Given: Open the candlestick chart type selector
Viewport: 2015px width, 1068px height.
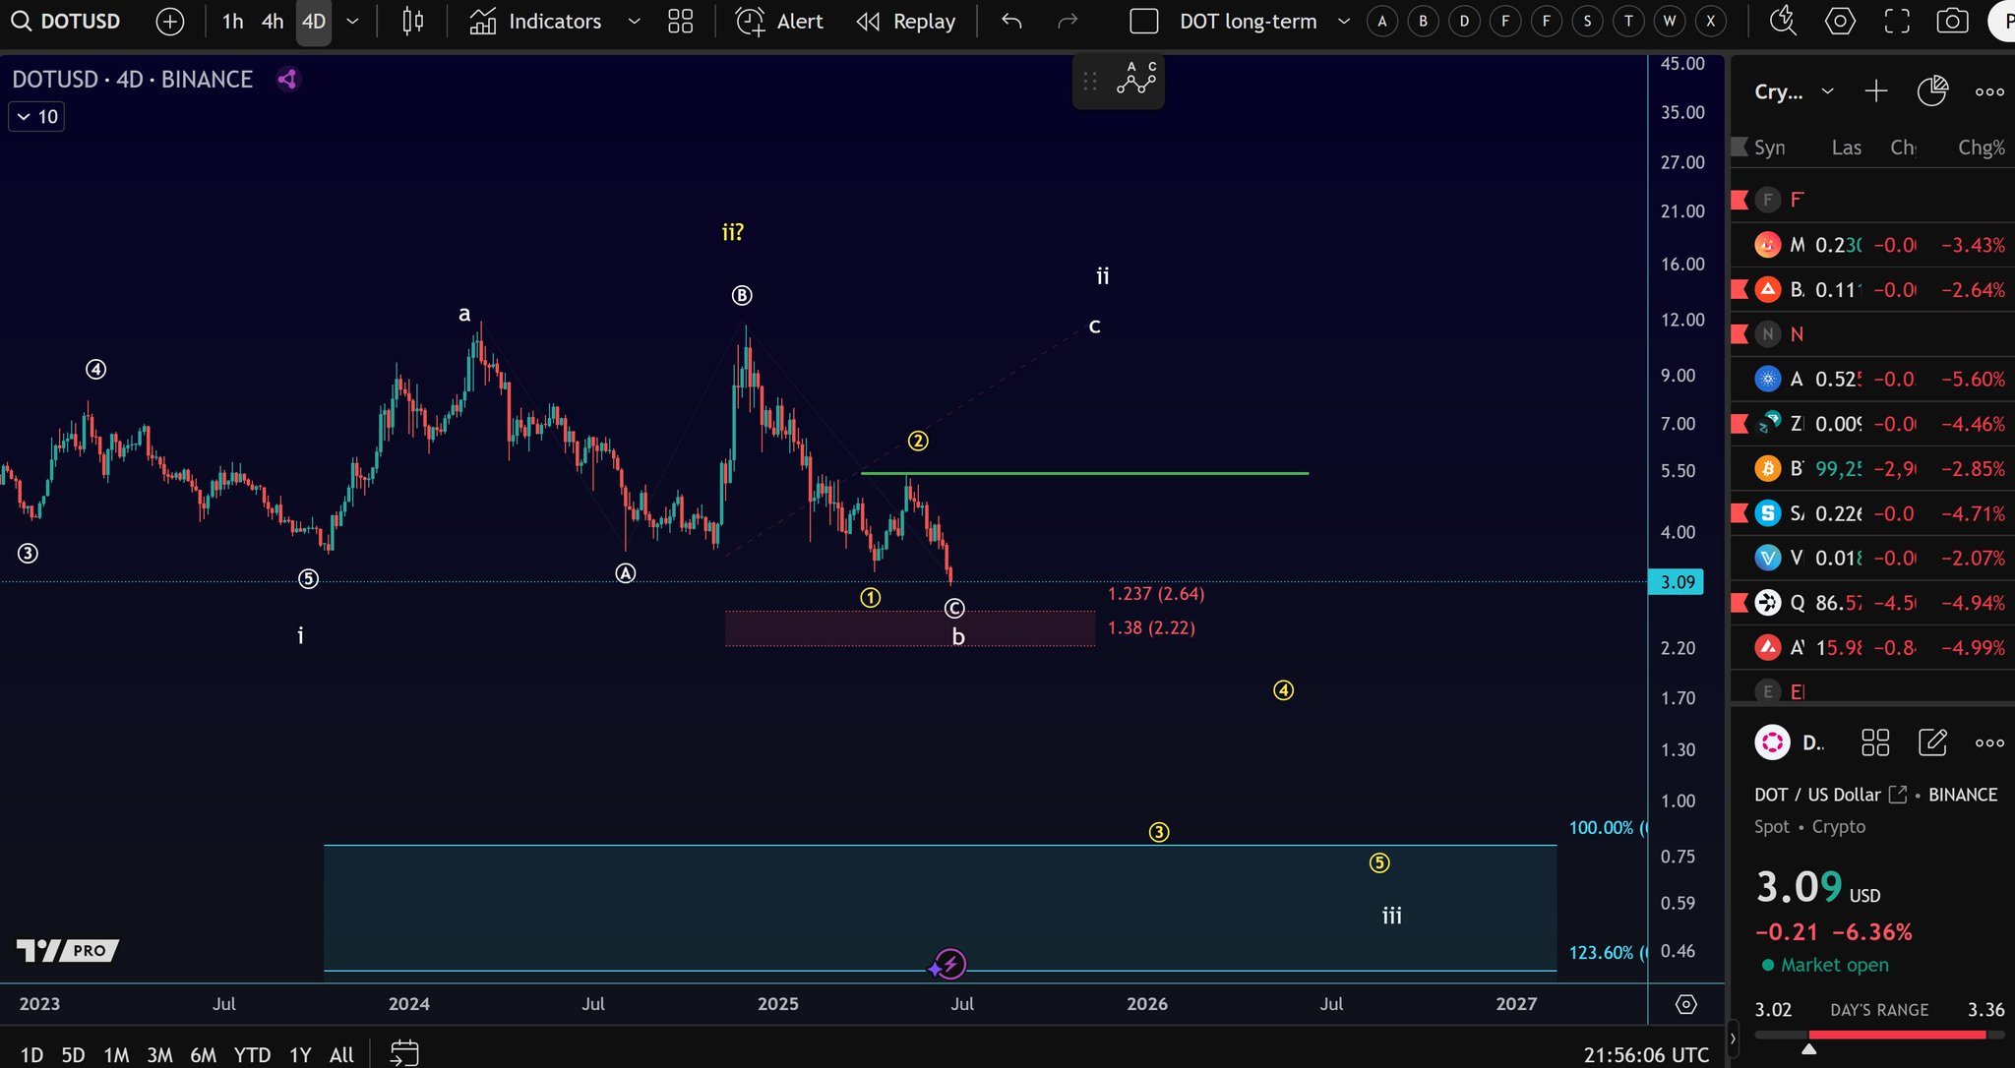Looking at the screenshot, I should point(413,21).
